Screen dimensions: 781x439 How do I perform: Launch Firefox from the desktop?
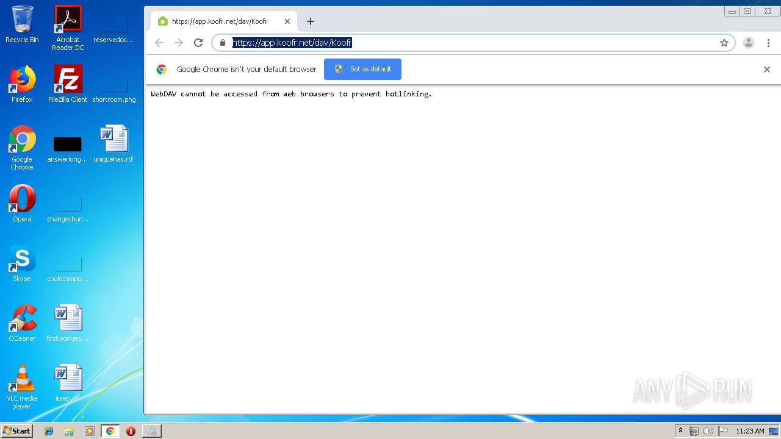[22, 84]
